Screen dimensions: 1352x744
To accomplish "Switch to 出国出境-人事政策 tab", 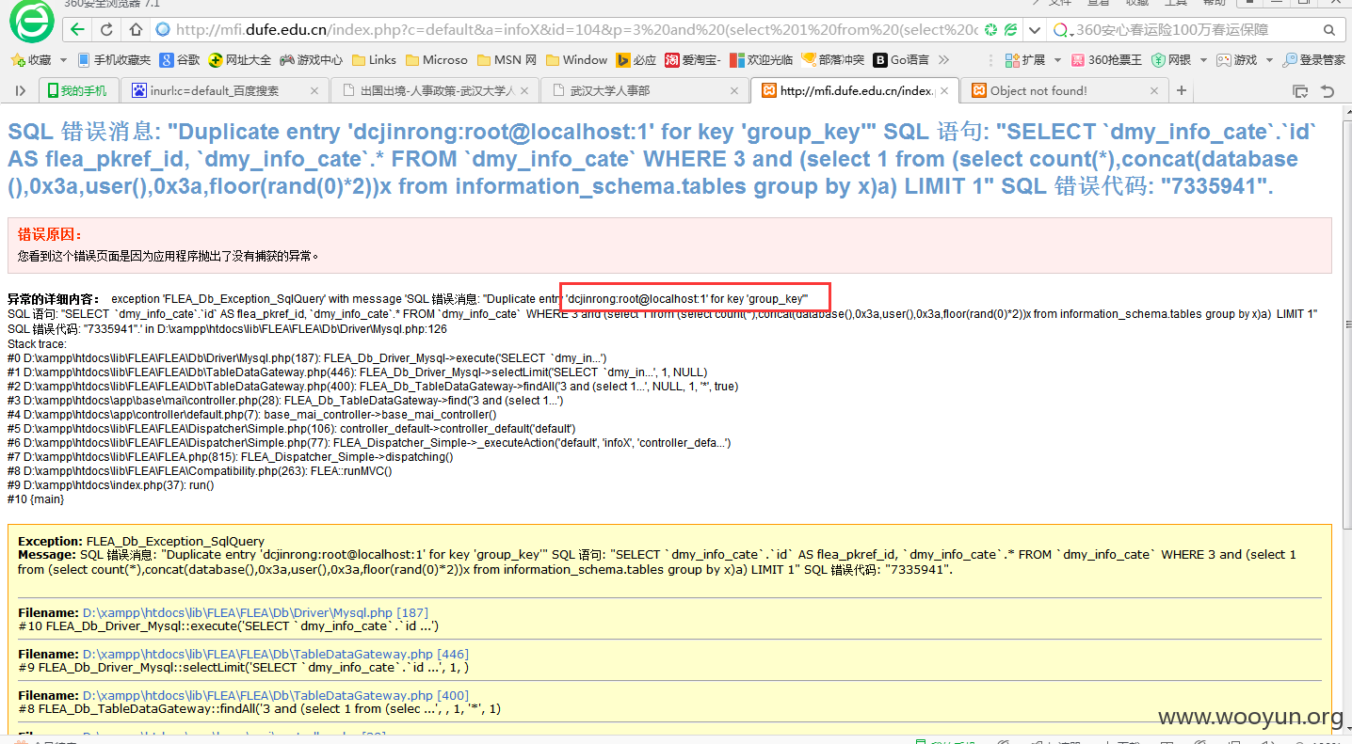I will click(x=436, y=91).
